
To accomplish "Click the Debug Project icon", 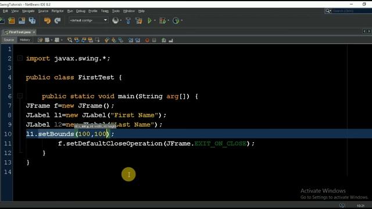I will (x=163, y=21).
